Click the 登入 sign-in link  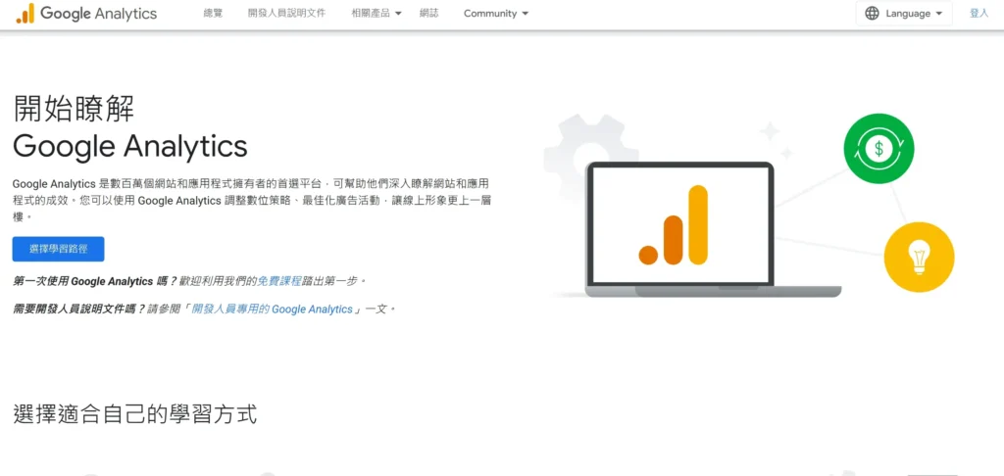(x=979, y=14)
